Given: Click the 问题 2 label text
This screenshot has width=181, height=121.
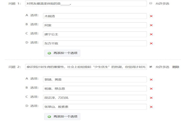Looking at the screenshot, I should (14, 67).
